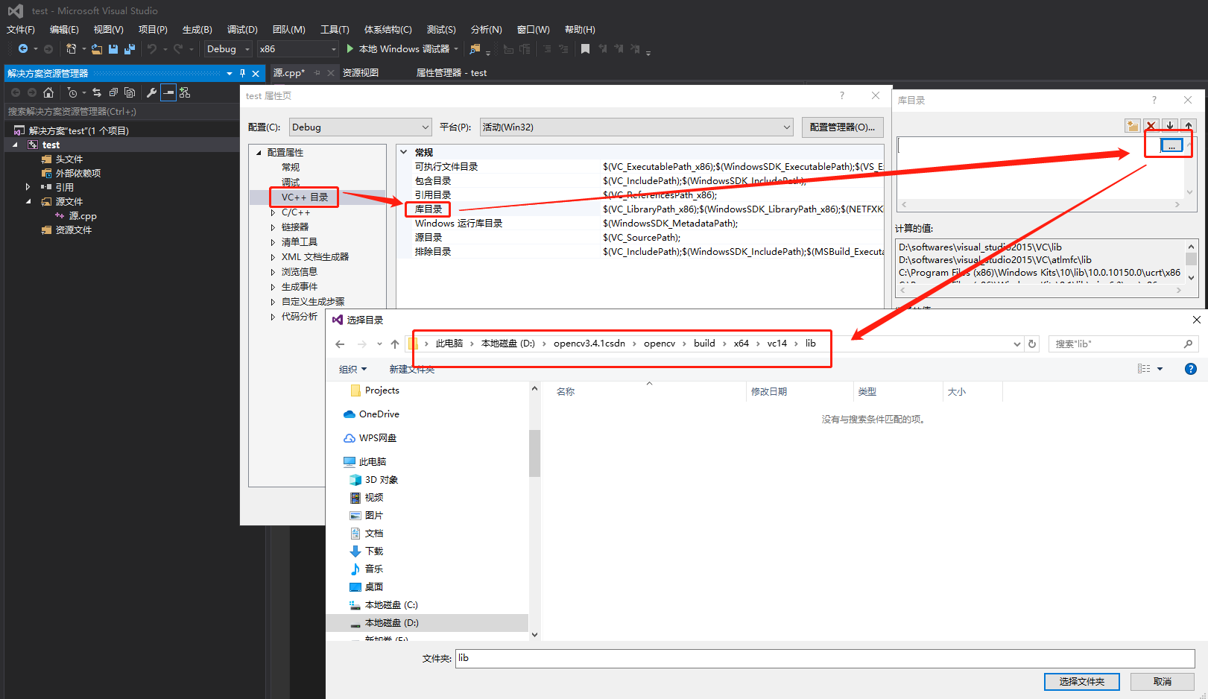1208x699 pixels.
Task: Click the 取消 button in folder dialog
Action: pyautogui.click(x=1162, y=681)
